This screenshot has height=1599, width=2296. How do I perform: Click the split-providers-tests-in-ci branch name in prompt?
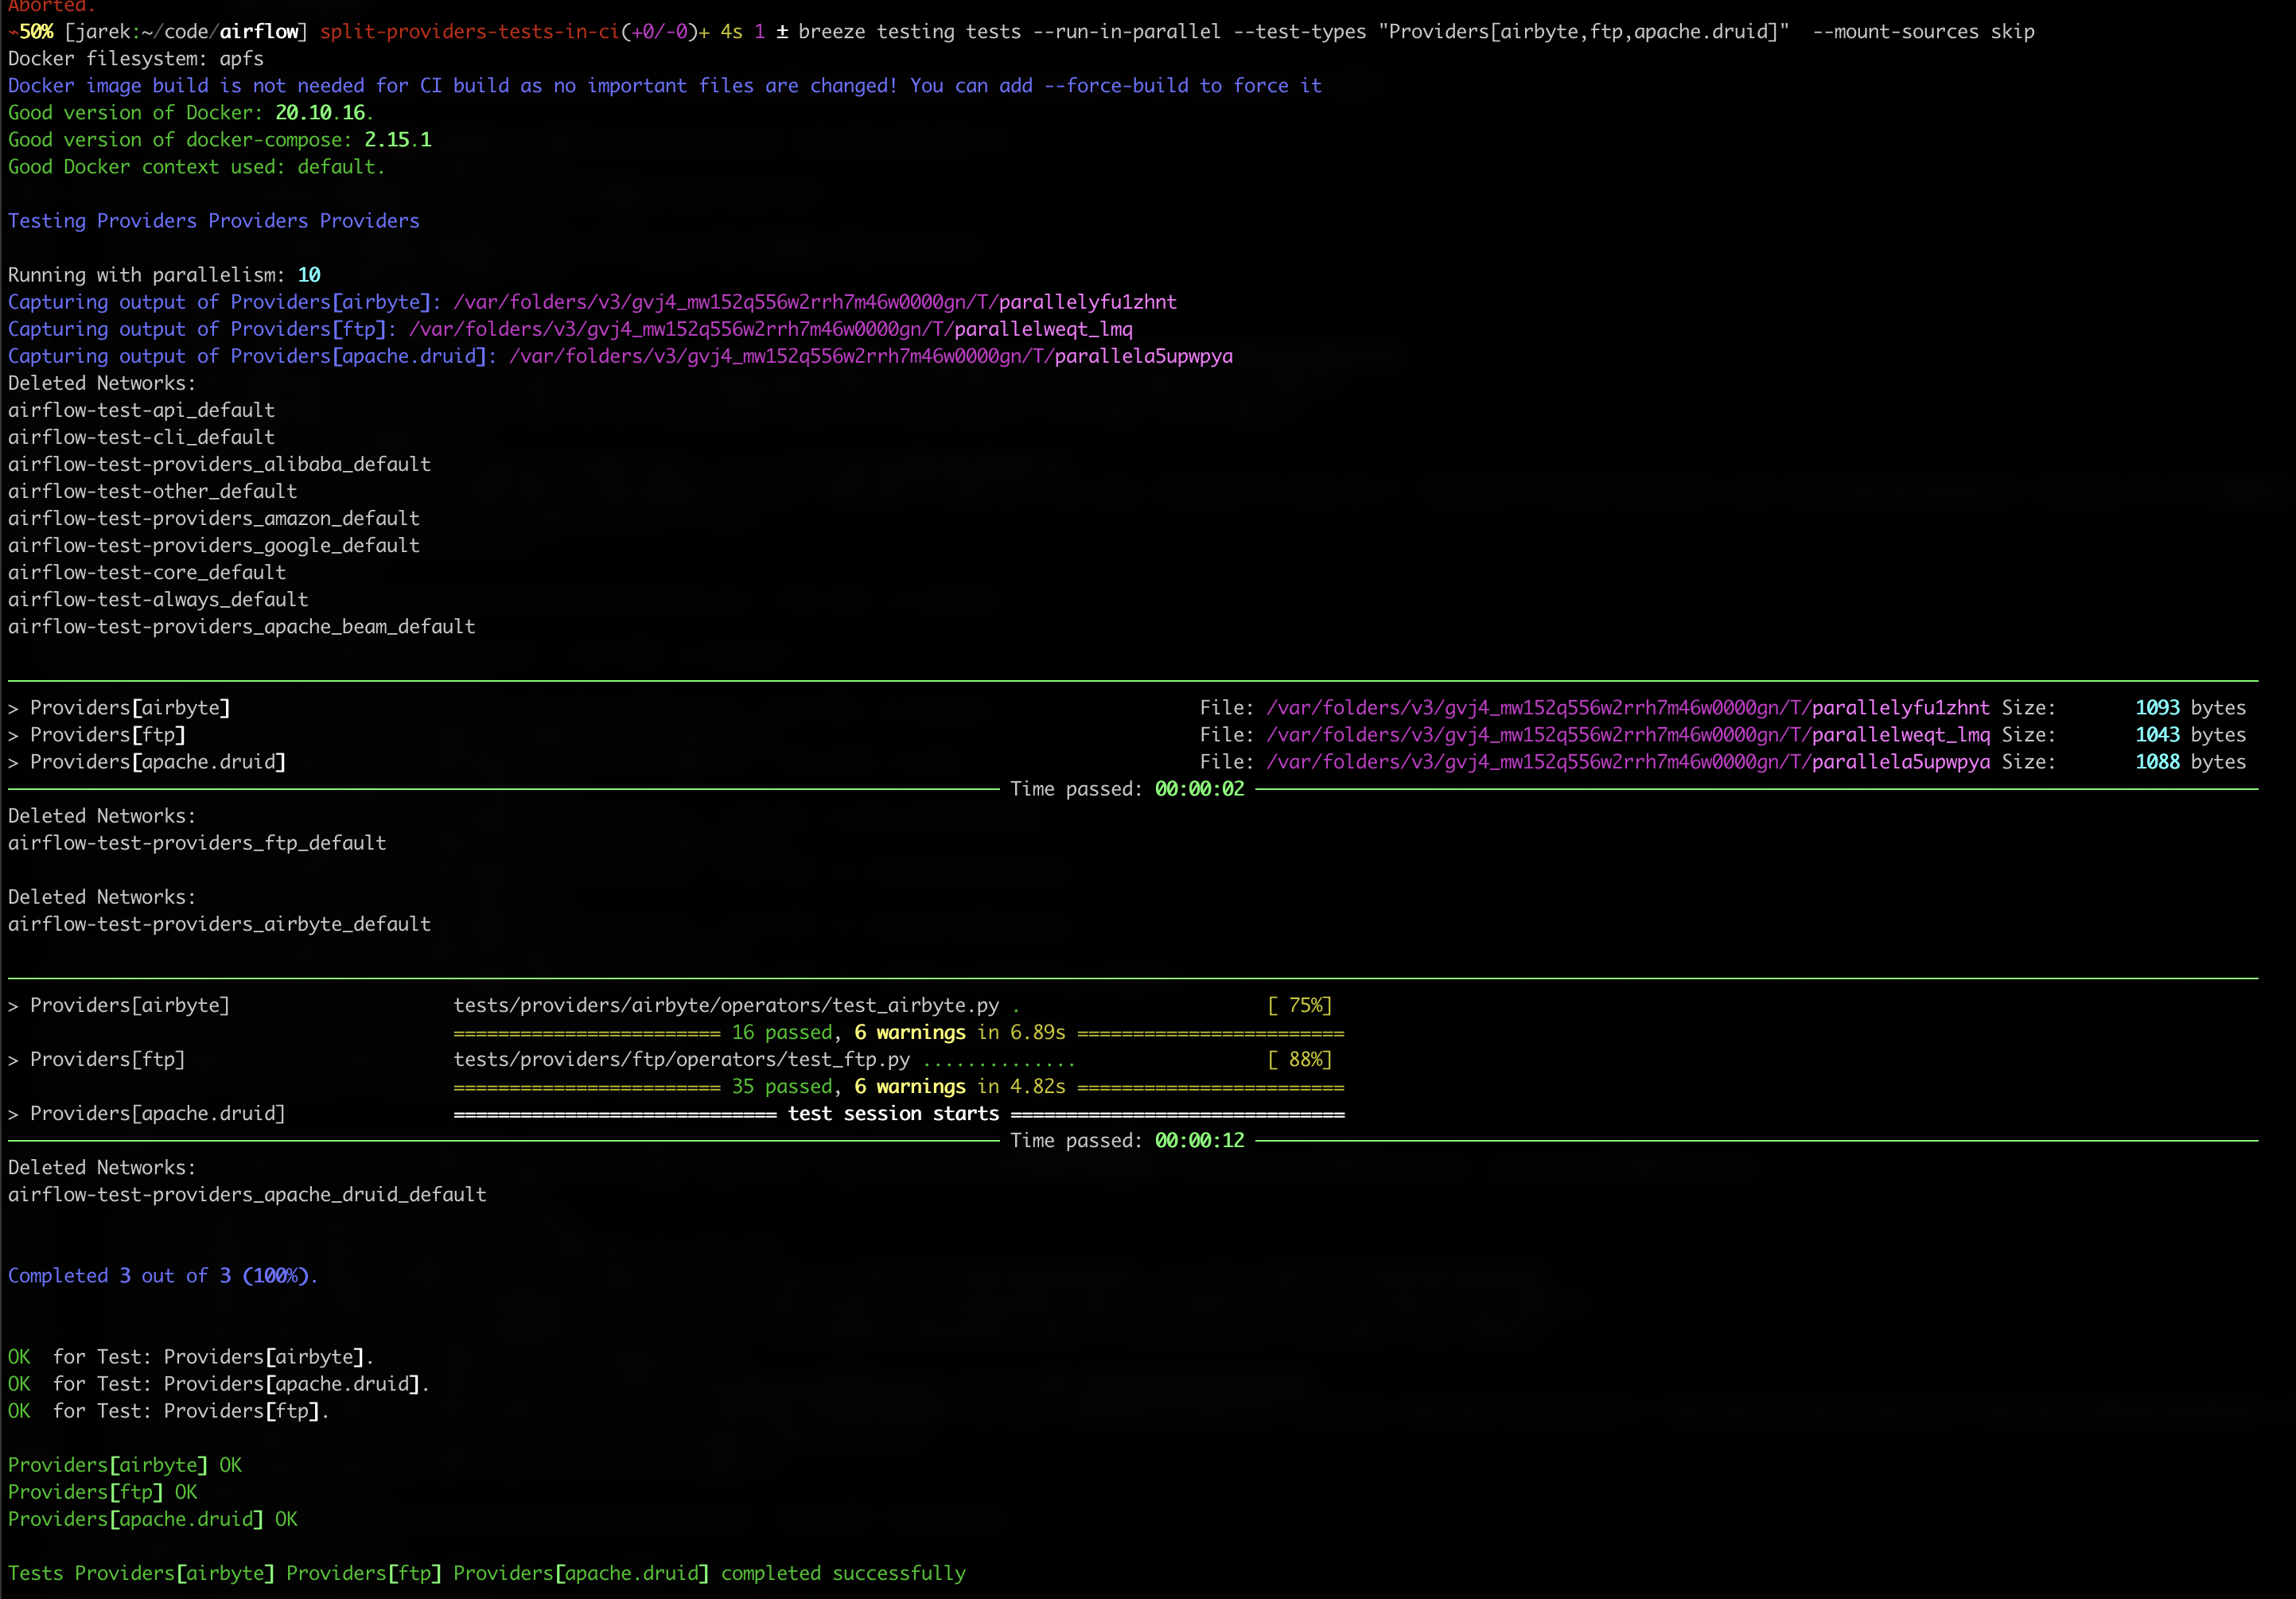click(x=469, y=31)
